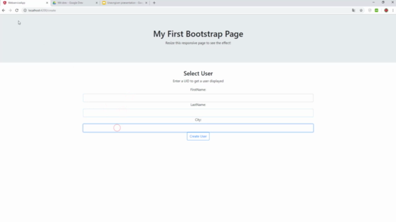Open the shield extension icon

click(370, 10)
